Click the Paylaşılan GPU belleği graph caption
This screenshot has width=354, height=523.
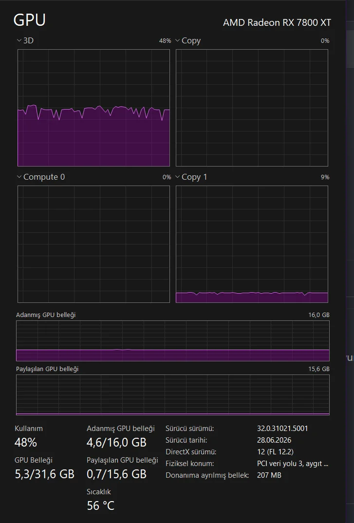tap(47, 369)
